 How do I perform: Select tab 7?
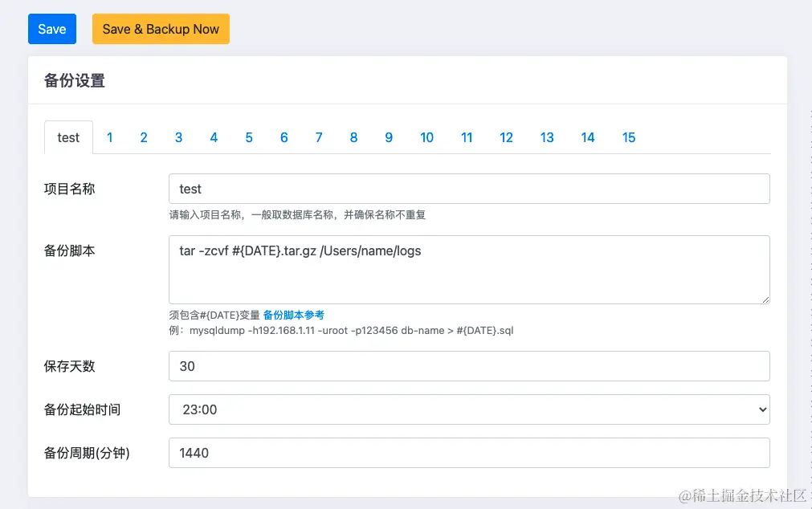(319, 137)
